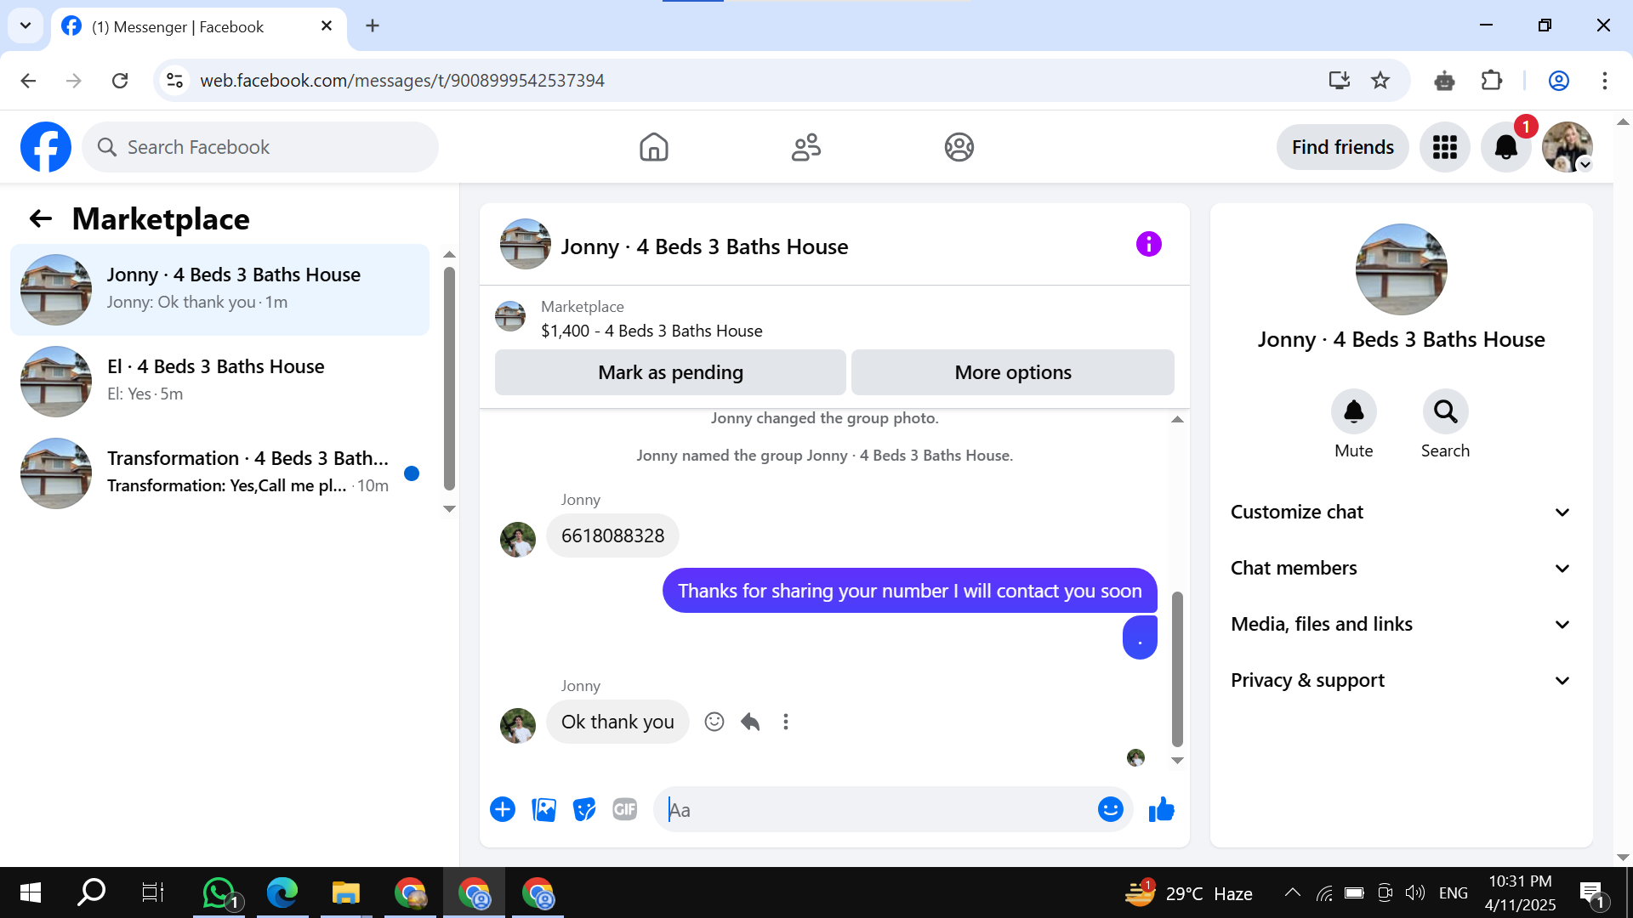Click the conversation list scrollbar

pos(449,378)
